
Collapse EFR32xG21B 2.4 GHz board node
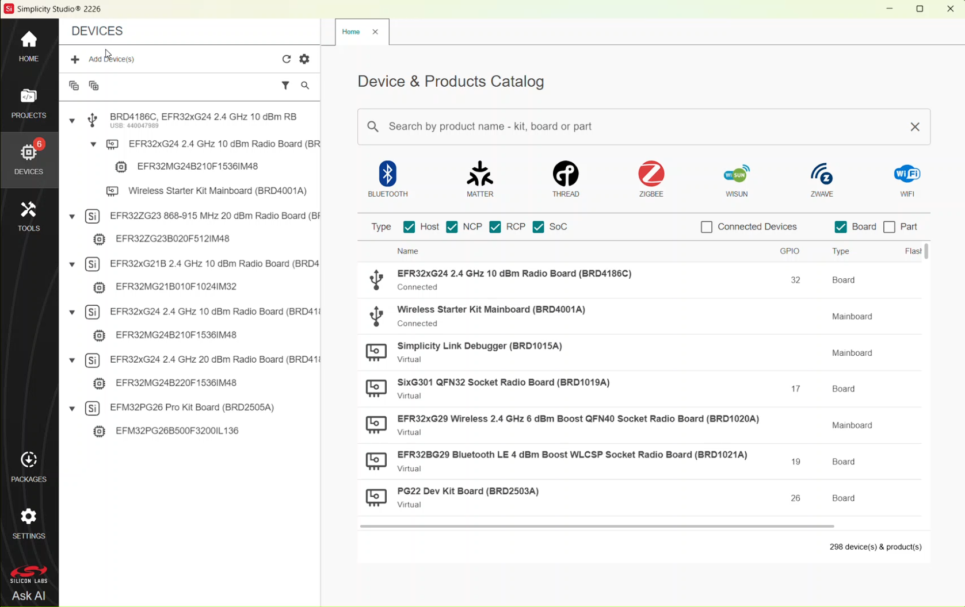point(72,264)
